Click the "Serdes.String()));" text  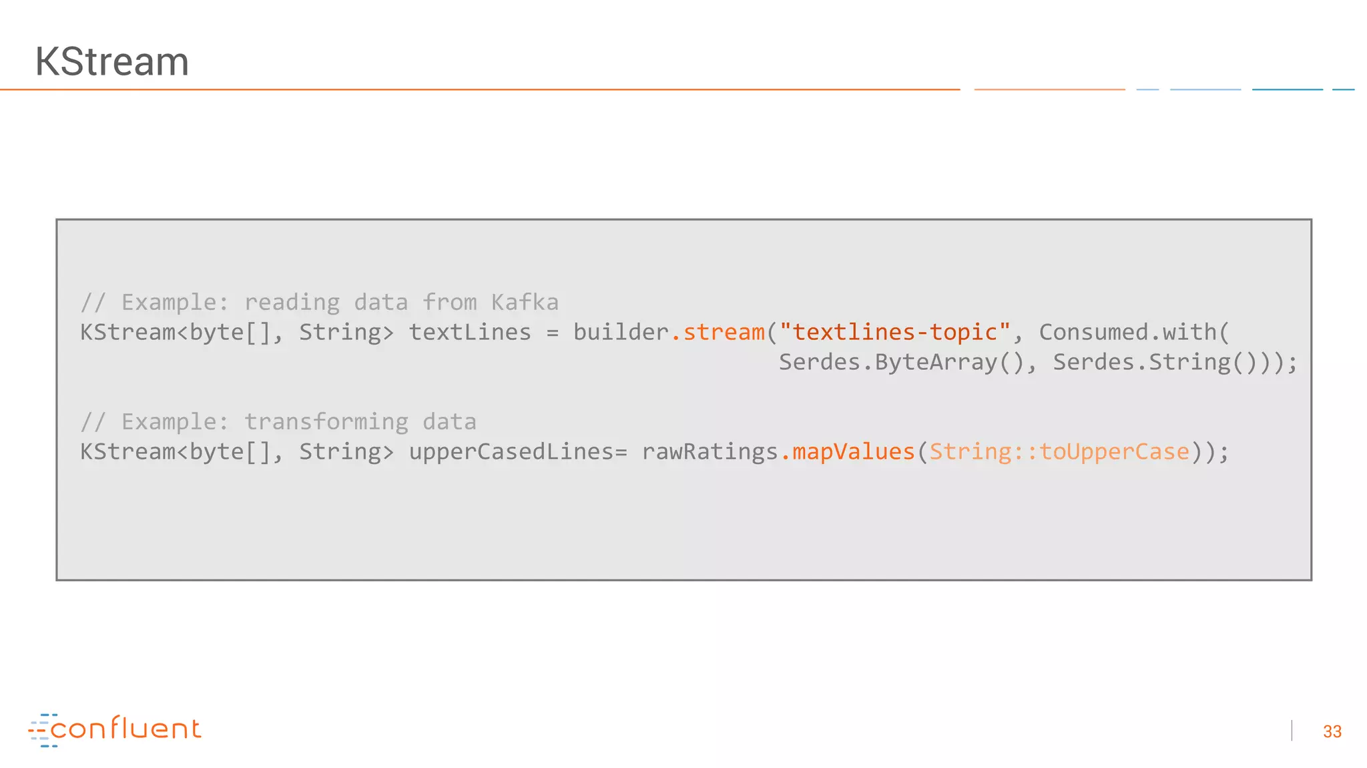pyautogui.click(x=1175, y=362)
